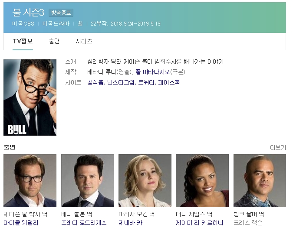Screen dimensions: 293x234
Task: Open the 트위터 link
Action: pyautogui.click(x=146, y=82)
